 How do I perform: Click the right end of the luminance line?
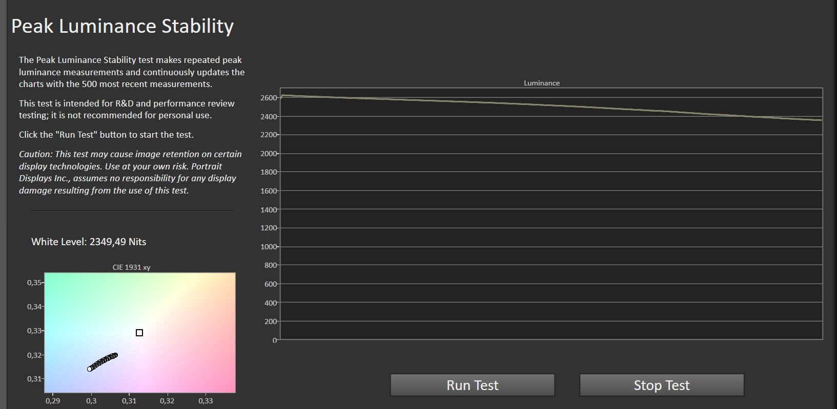(x=820, y=120)
